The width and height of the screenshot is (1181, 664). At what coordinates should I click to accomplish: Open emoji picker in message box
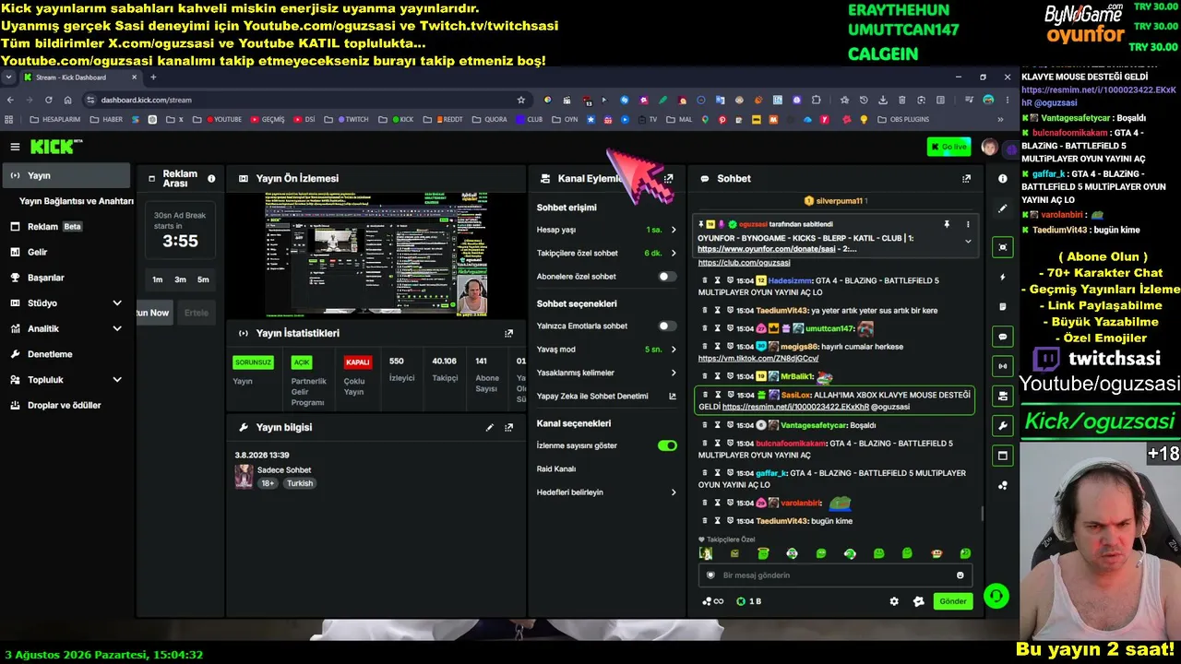coord(960,575)
